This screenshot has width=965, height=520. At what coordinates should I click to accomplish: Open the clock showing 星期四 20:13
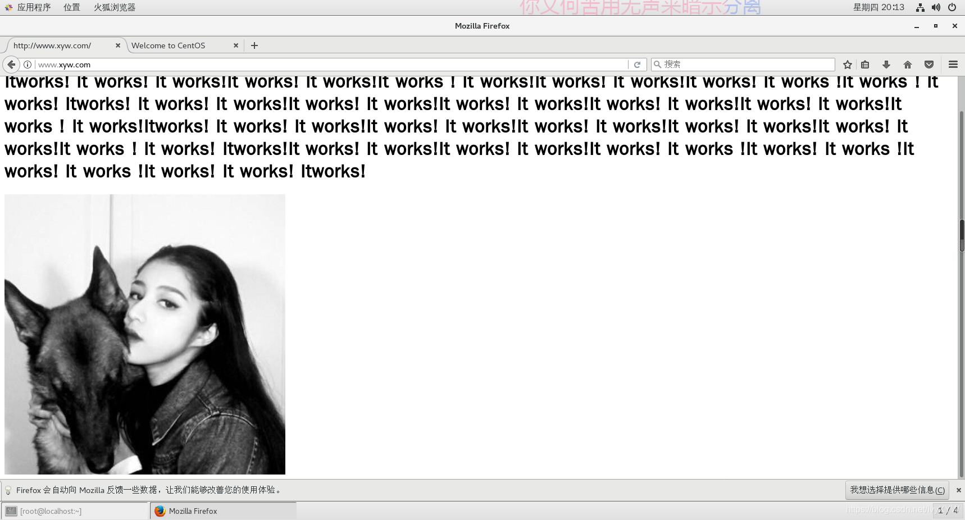point(878,7)
